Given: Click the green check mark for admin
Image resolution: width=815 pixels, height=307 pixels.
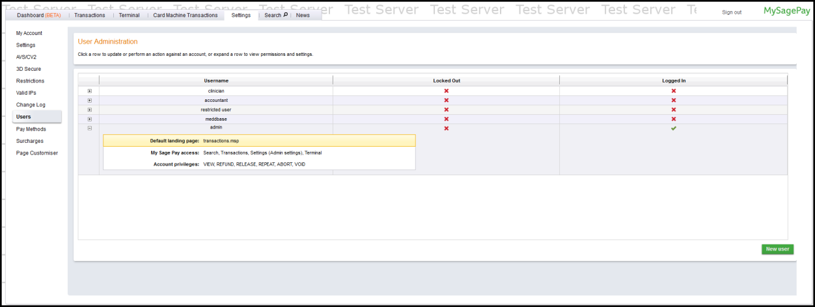Looking at the screenshot, I should pos(674,129).
